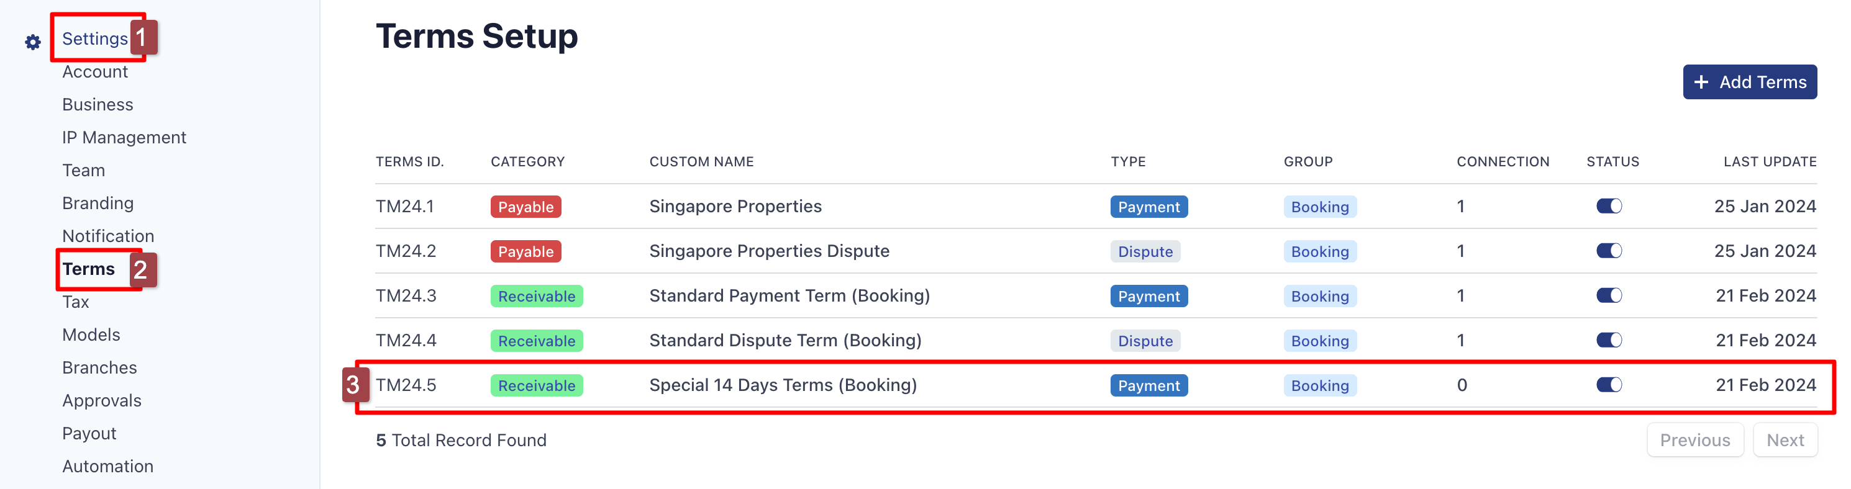Toggle status switch for TM24.1
This screenshot has height=489, width=1851.
1609,207
